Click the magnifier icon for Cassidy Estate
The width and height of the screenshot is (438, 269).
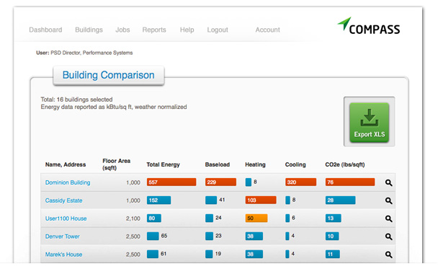(388, 200)
